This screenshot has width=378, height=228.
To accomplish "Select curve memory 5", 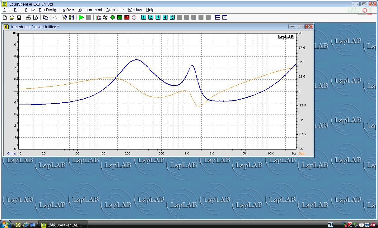I will (x=172, y=17).
